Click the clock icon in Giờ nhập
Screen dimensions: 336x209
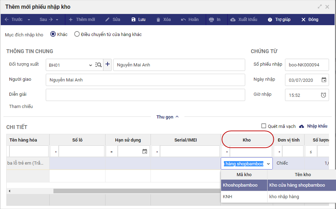pos(323,95)
